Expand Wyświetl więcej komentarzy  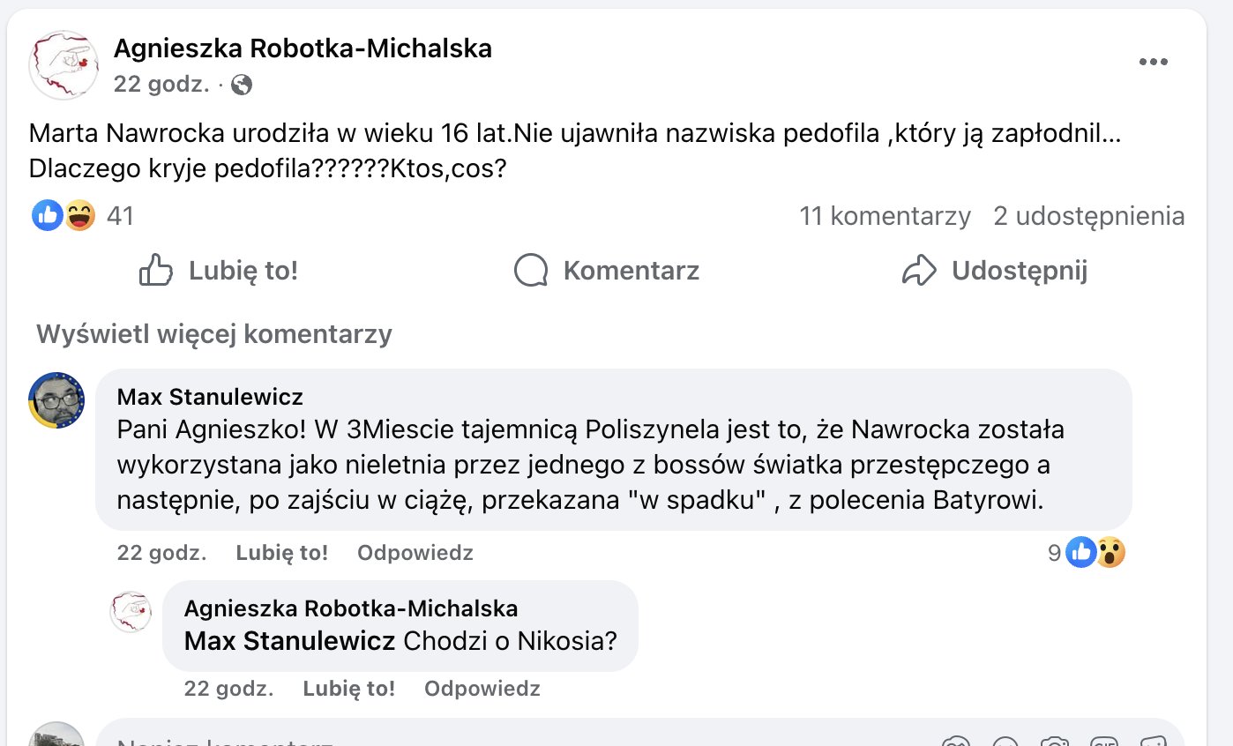click(214, 334)
